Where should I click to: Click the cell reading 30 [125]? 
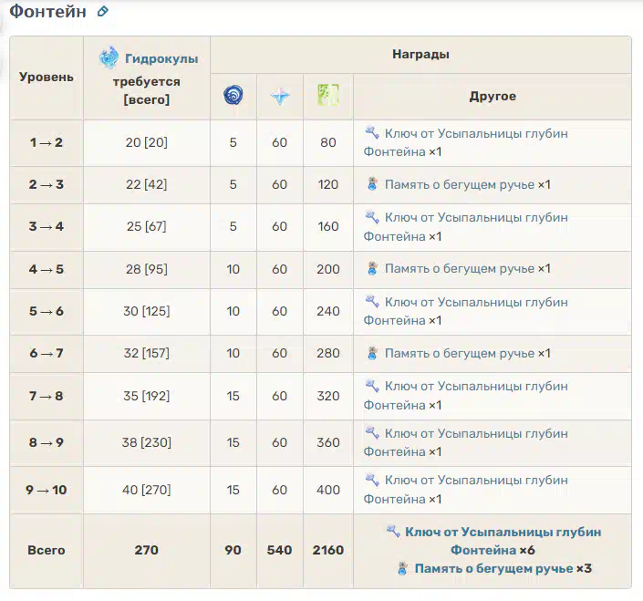coord(147,311)
